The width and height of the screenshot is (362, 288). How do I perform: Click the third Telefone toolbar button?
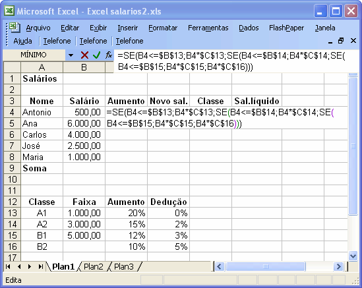(x=129, y=41)
